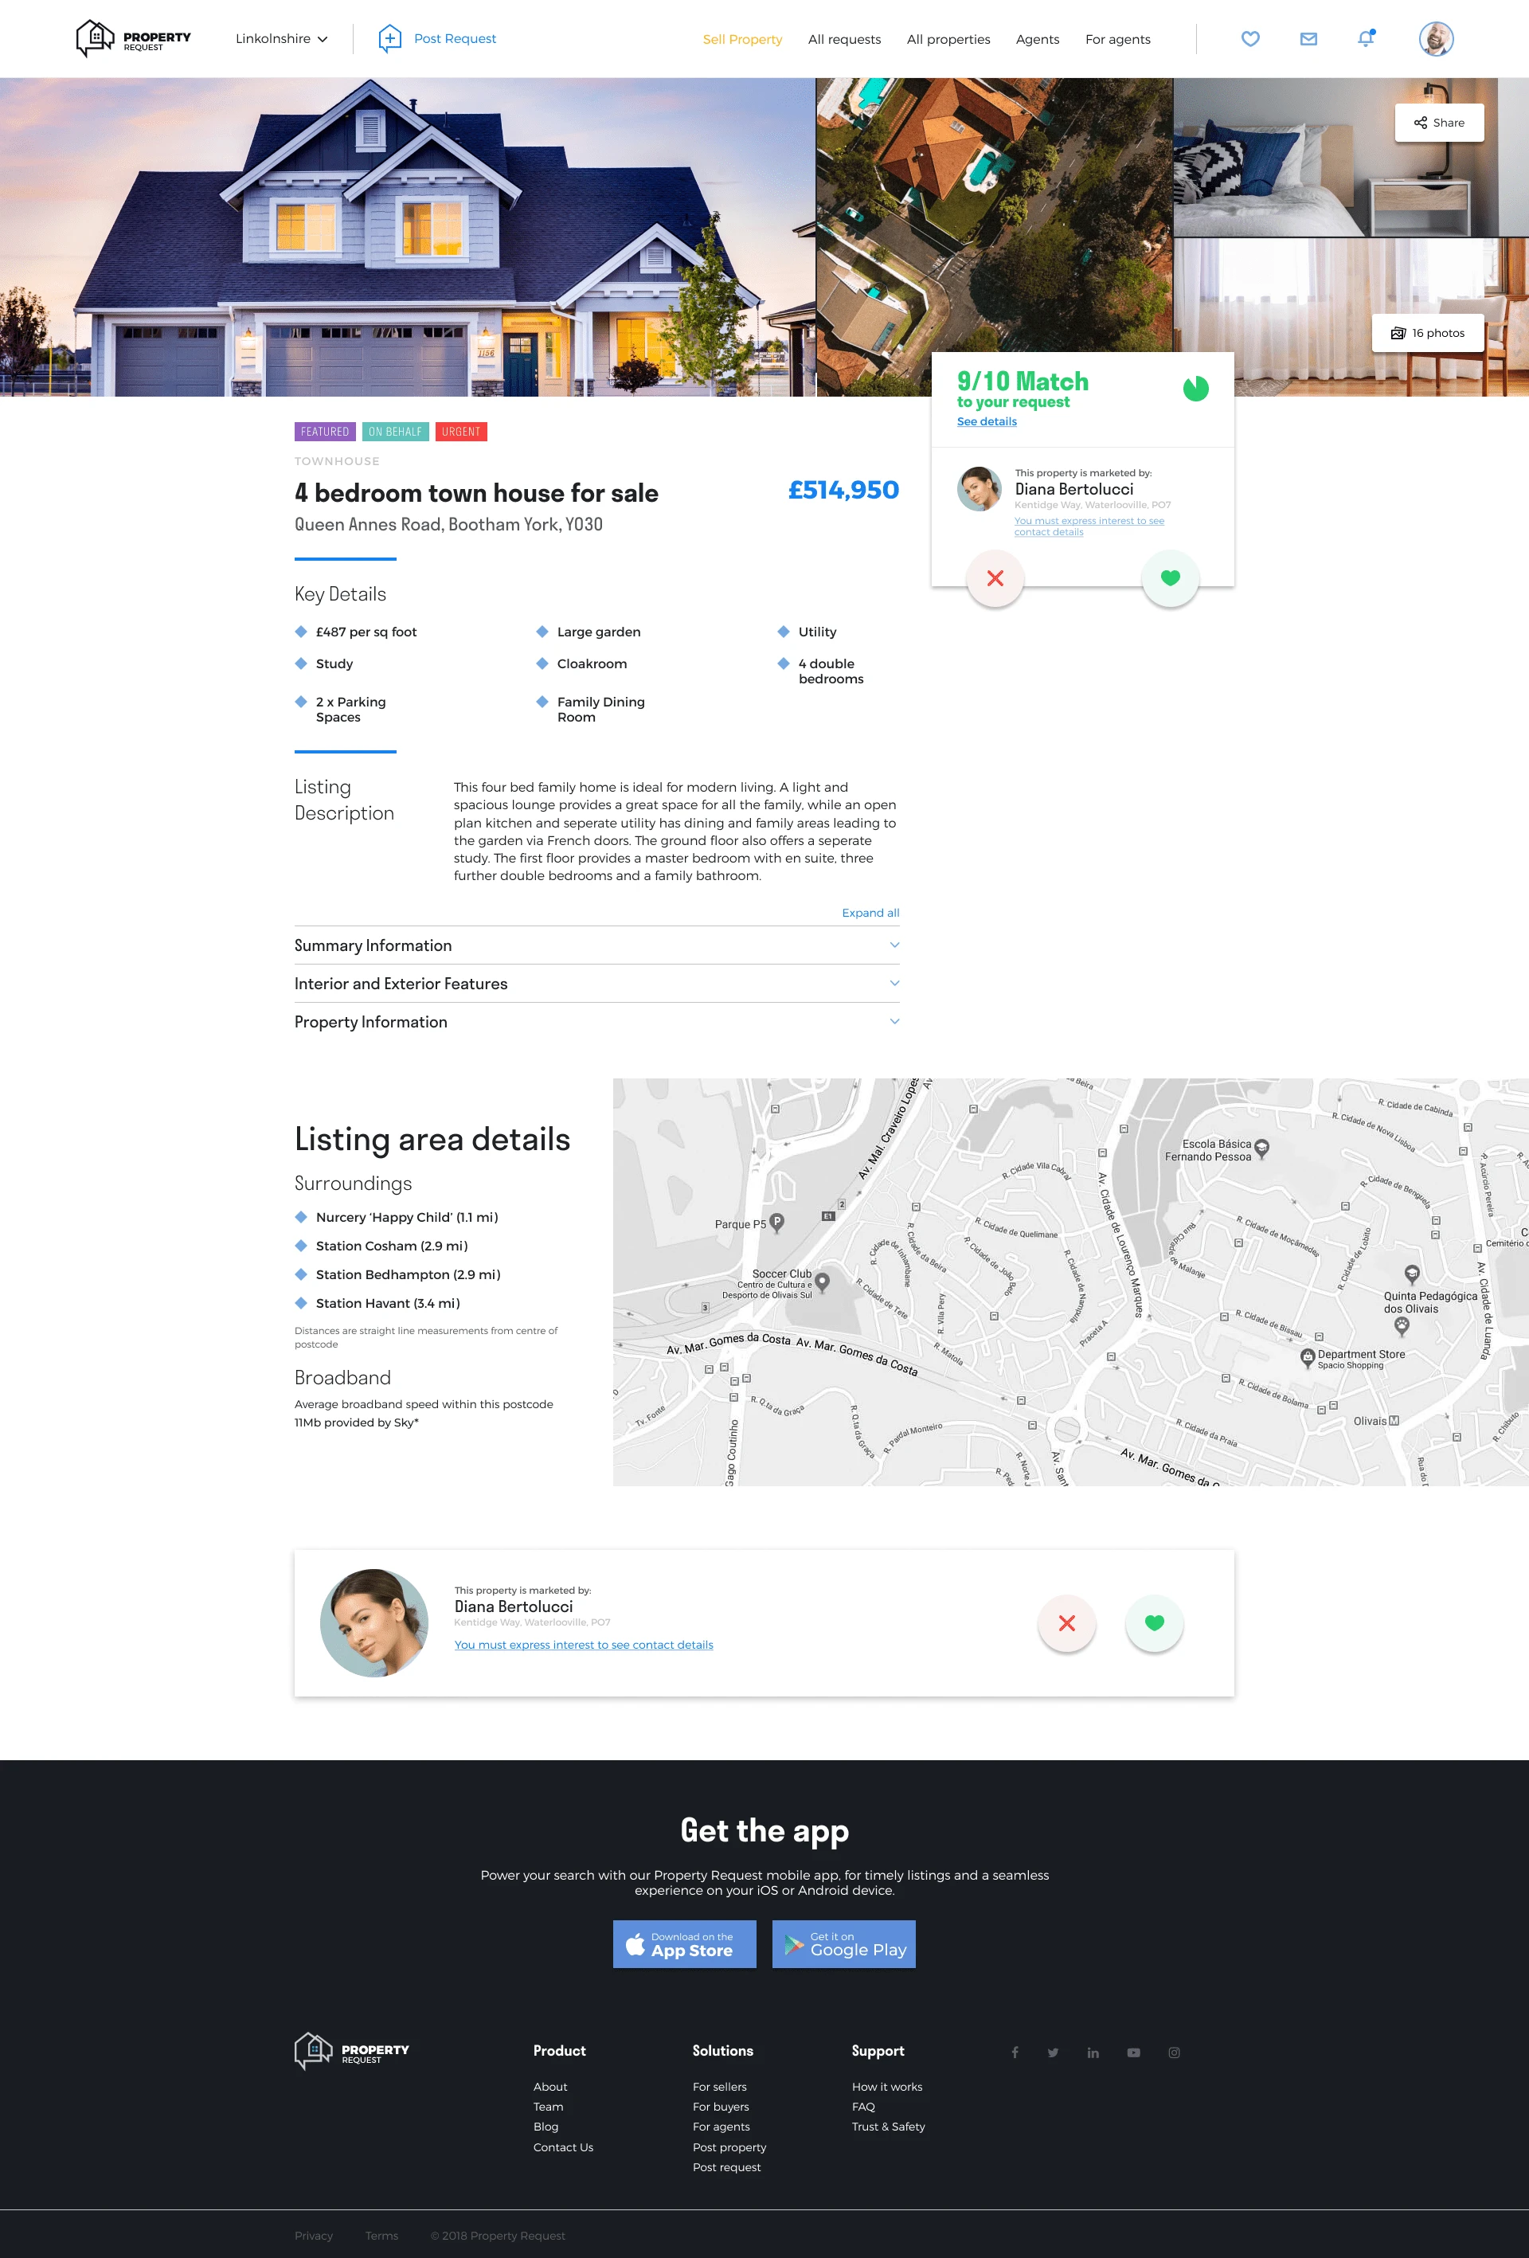Image resolution: width=1529 pixels, height=2258 pixels.
Task: Like property with green heart in match card
Action: click(x=1170, y=578)
